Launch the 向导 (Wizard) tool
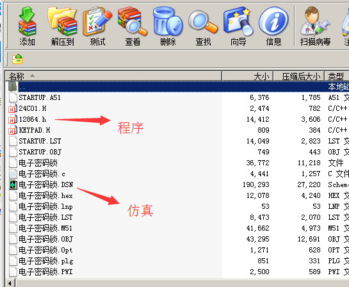Image resolution: width=349 pixels, height=287 pixels. pos(238,26)
